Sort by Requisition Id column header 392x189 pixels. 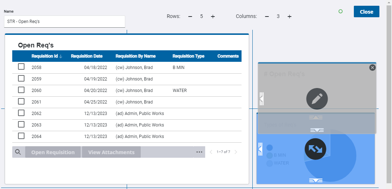click(x=45, y=56)
